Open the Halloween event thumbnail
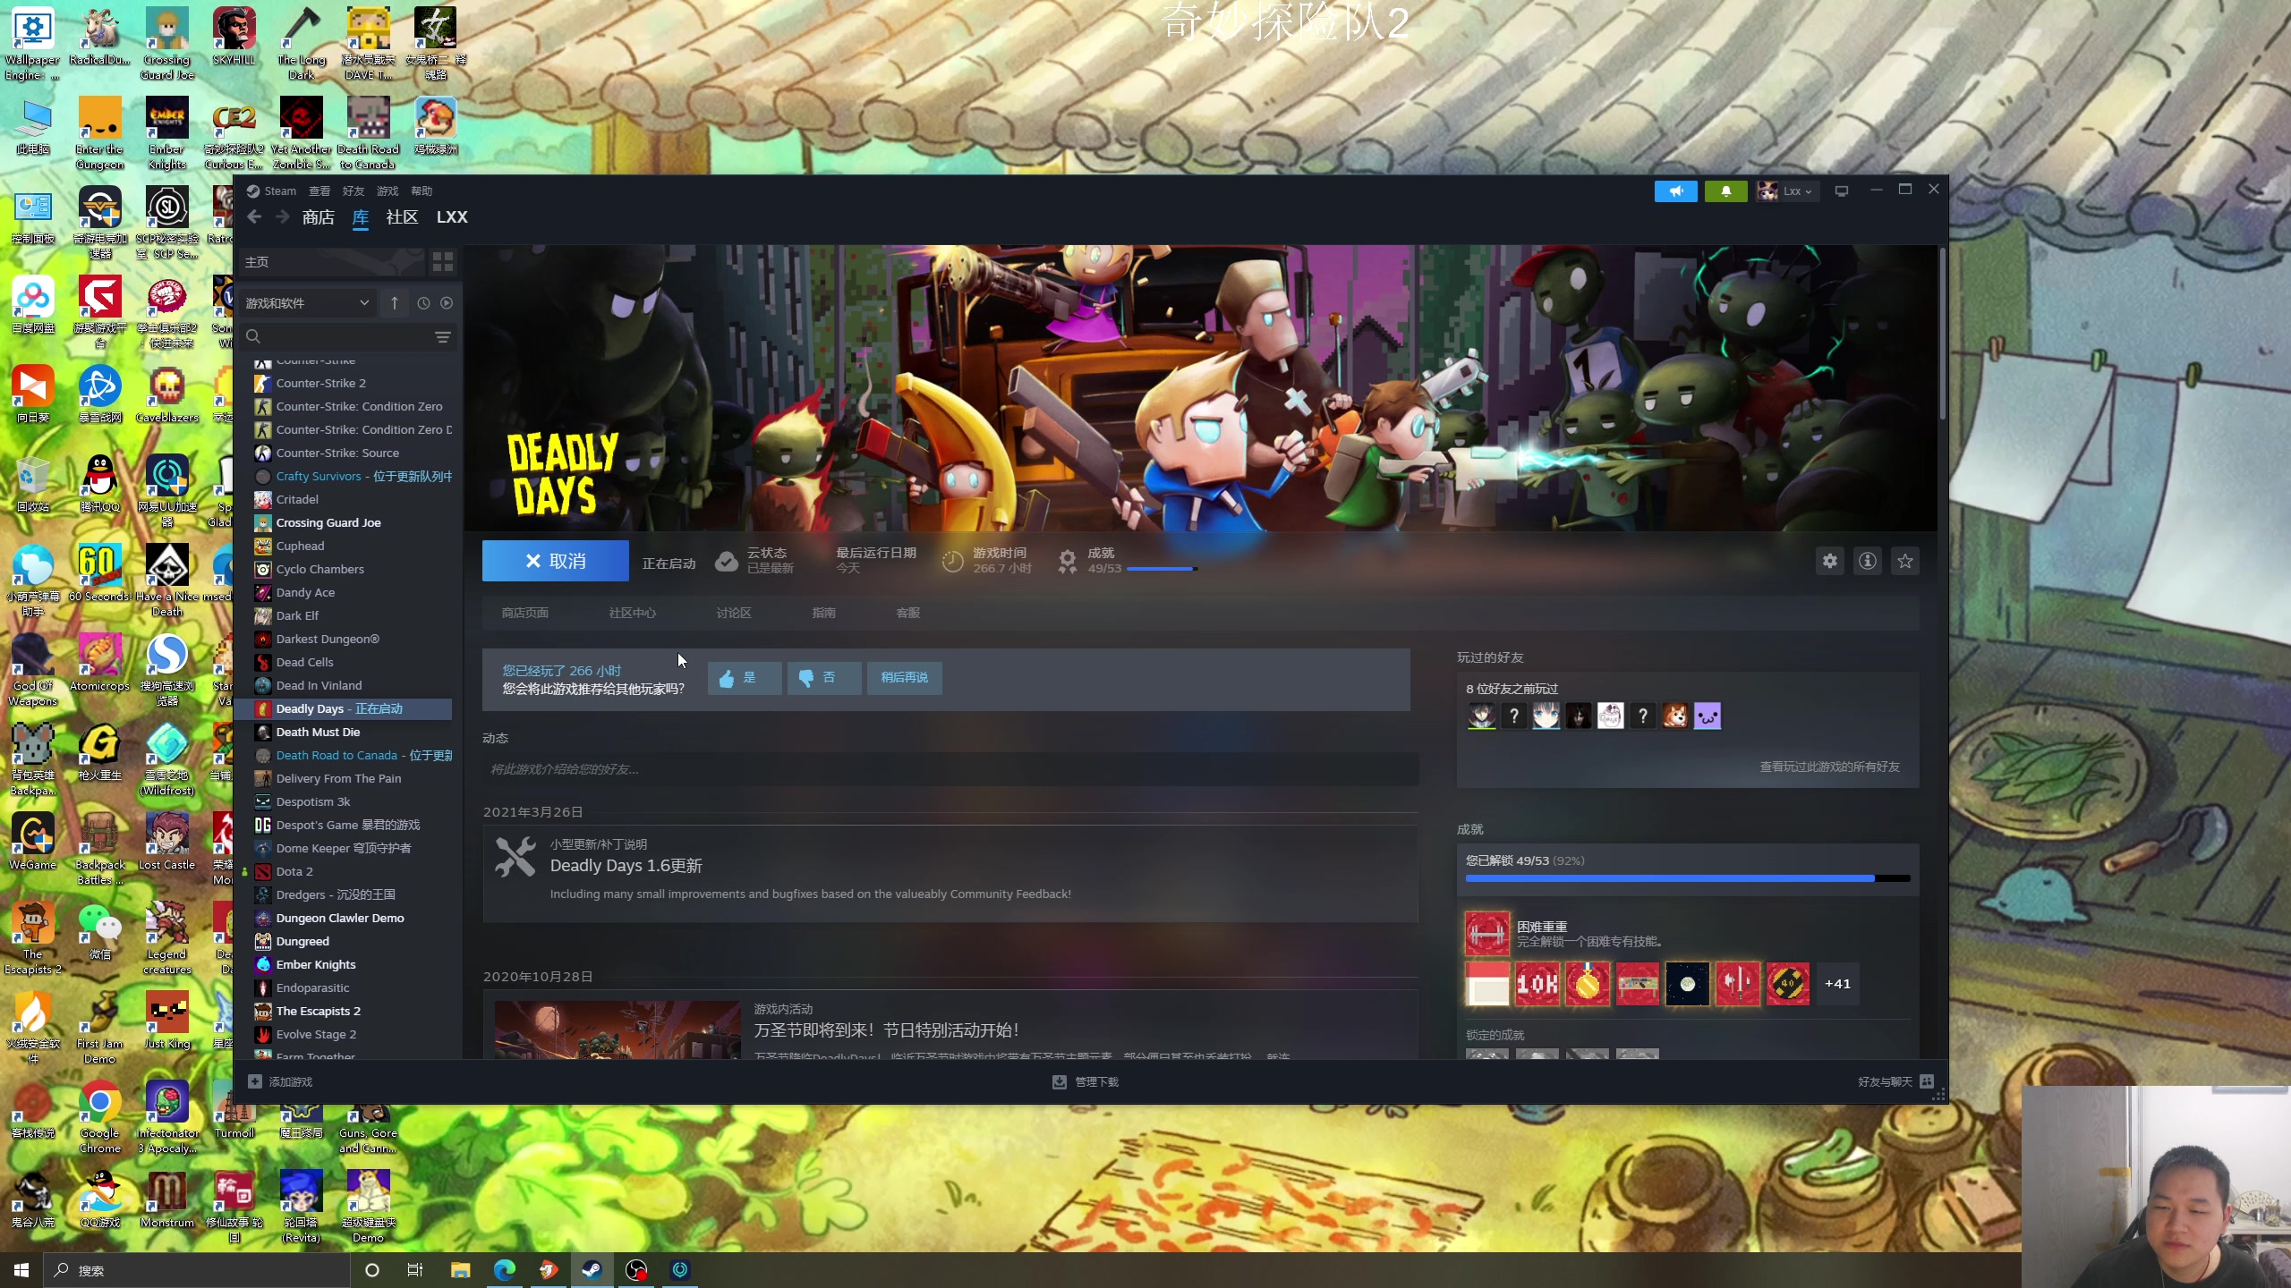Screen dimensions: 2291x1288 click(617, 1030)
